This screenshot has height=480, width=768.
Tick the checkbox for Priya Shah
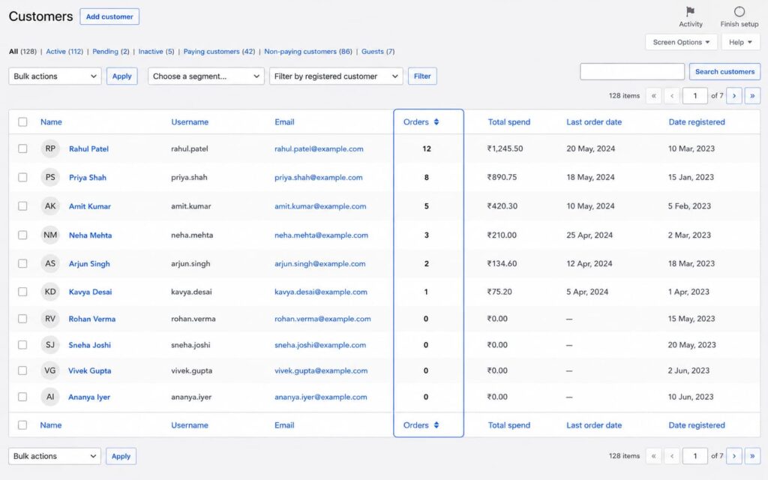22,177
